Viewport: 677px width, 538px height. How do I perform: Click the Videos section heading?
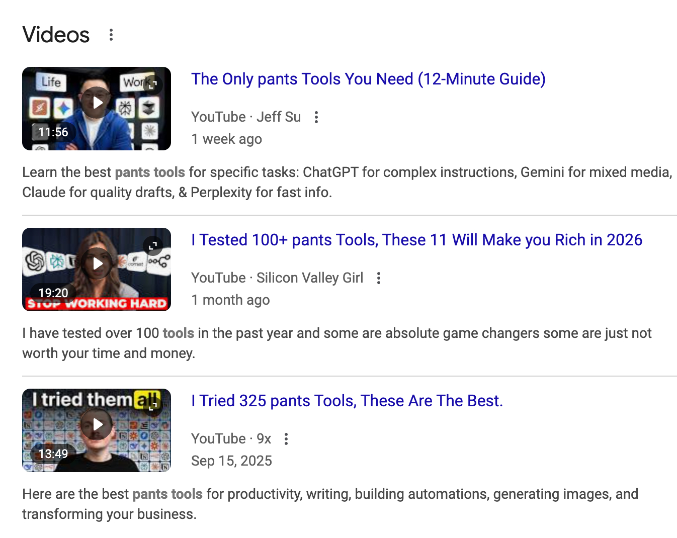56,35
